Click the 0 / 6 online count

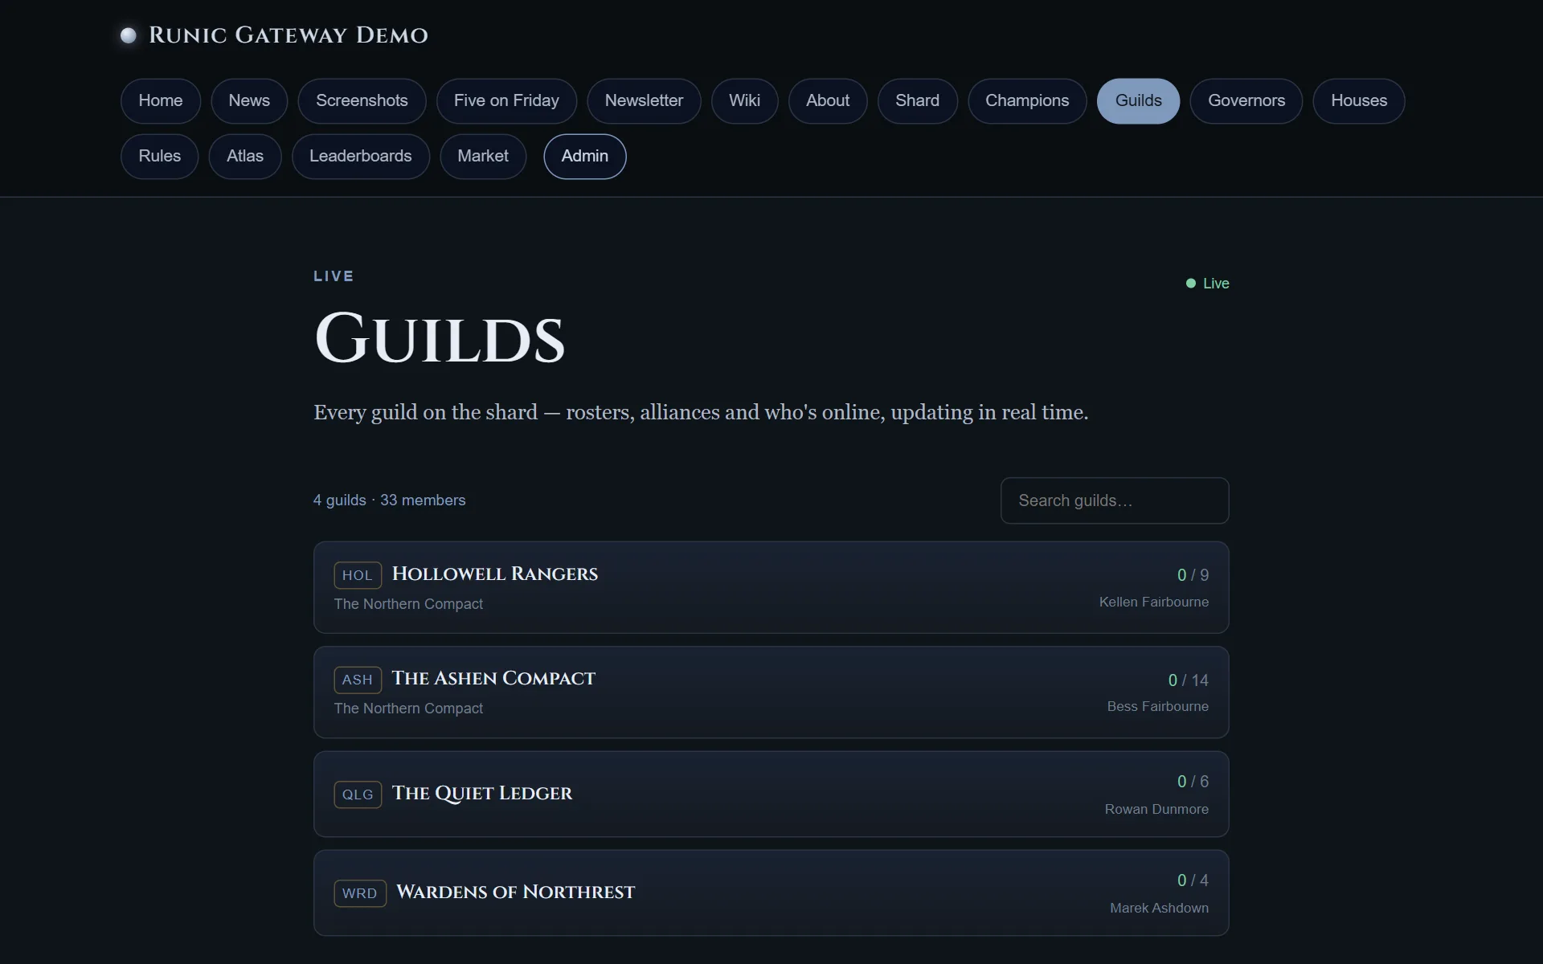pyautogui.click(x=1193, y=782)
